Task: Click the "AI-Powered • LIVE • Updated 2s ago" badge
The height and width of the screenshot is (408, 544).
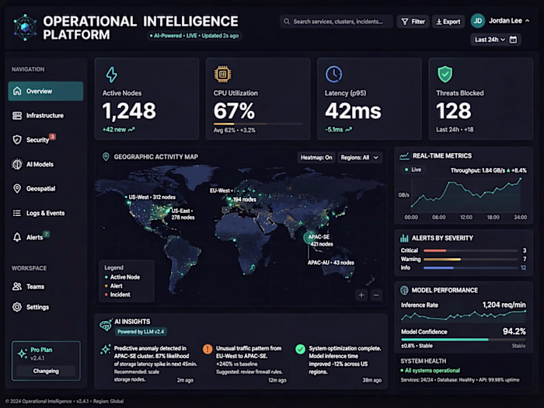Action: point(194,36)
